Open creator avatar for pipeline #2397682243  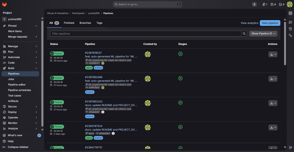click(x=148, y=103)
